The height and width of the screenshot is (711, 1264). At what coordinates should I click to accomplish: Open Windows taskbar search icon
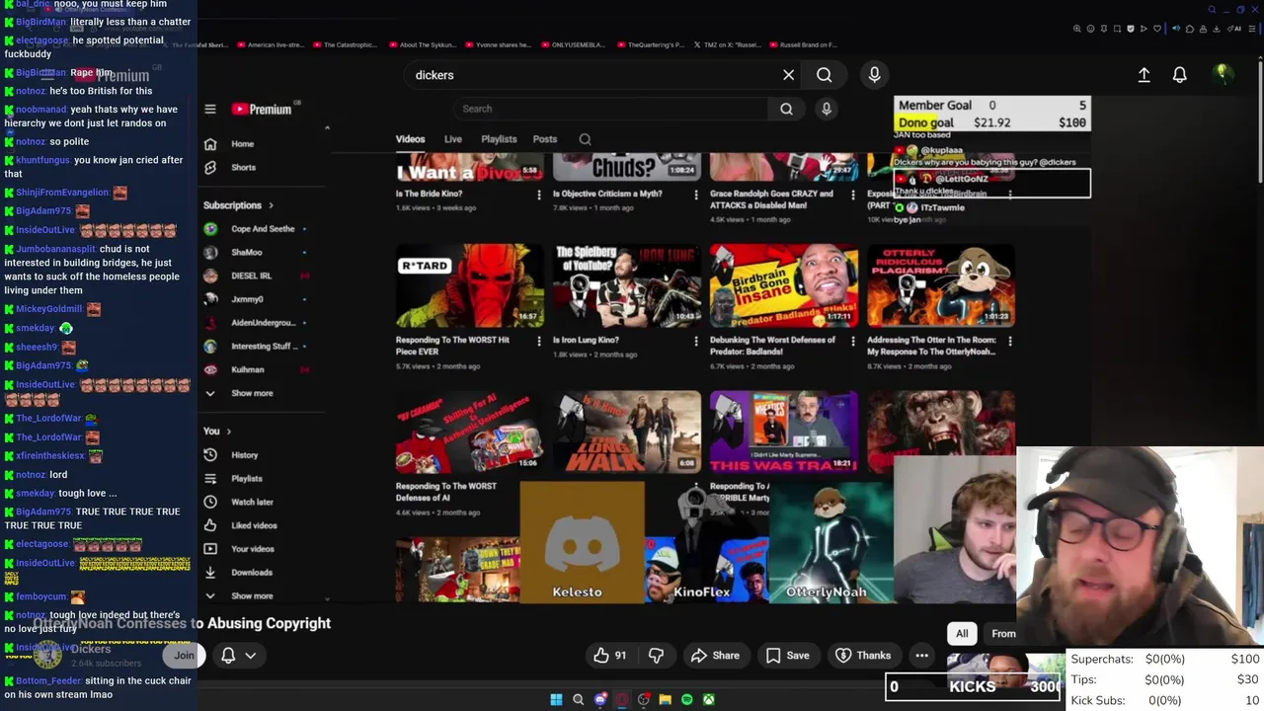click(x=578, y=700)
